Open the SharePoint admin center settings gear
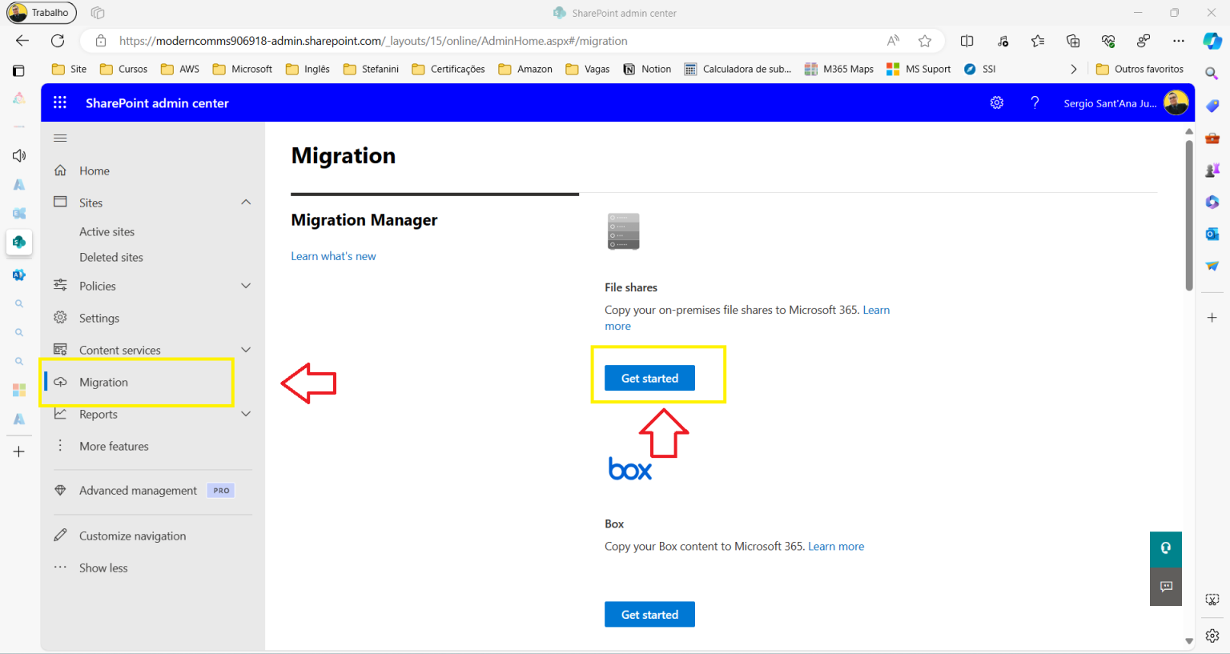The image size is (1230, 654). 996,102
